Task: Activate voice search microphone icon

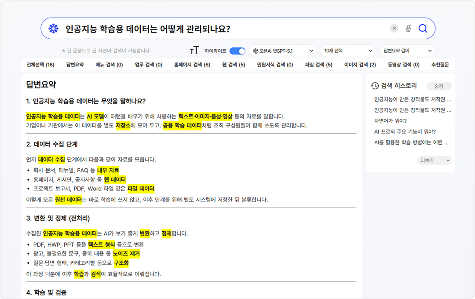Action: coord(408,29)
